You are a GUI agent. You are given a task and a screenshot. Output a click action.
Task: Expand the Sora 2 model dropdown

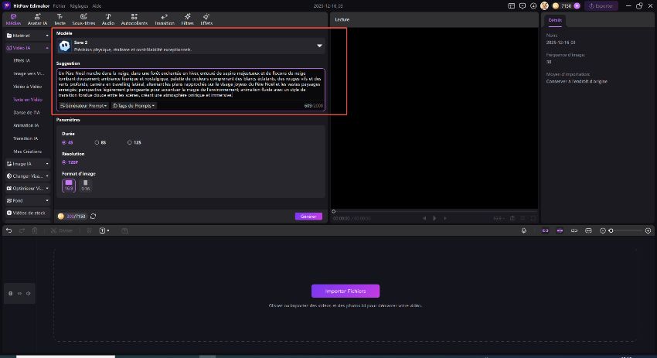coord(319,46)
